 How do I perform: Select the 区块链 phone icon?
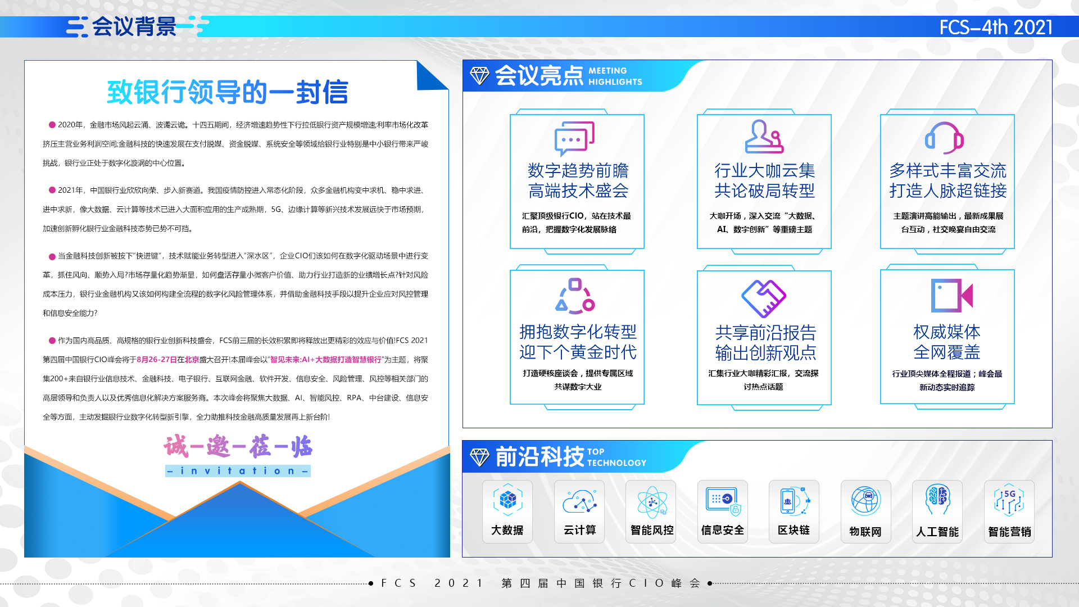[794, 501]
